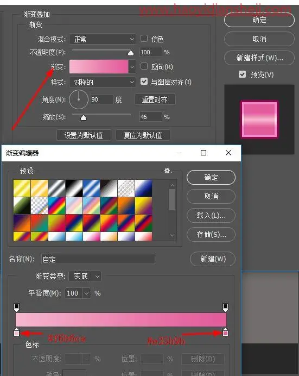Image resolution: width=299 pixels, height=376 pixels.
Task: Select the right black opacity stop
Action: (x=225, y=307)
